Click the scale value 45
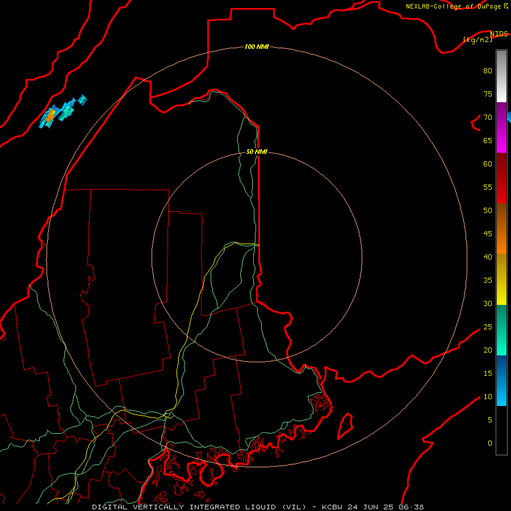This screenshot has height=511, width=511. pos(488,234)
